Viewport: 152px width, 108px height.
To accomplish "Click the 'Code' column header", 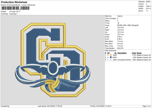I will [x=134, y=53].
